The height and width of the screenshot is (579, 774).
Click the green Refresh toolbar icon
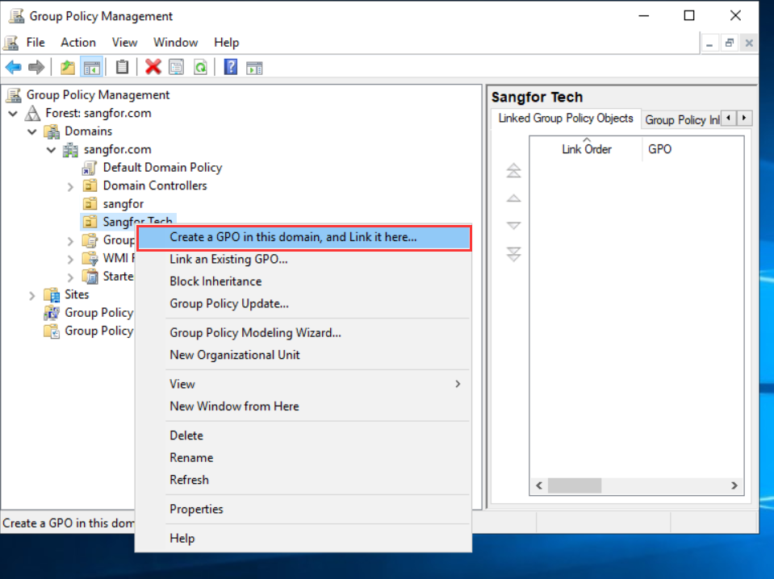199,67
